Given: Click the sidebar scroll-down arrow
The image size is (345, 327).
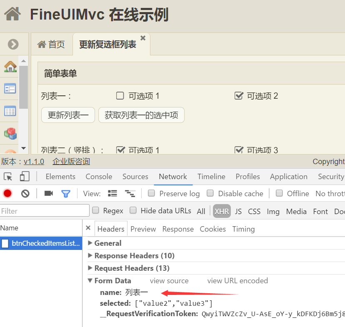Looking at the screenshot, I should click(24, 148).
